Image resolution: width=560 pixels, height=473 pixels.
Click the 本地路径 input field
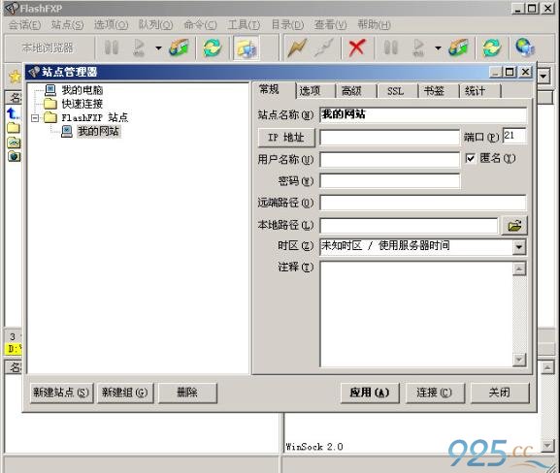(409, 226)
